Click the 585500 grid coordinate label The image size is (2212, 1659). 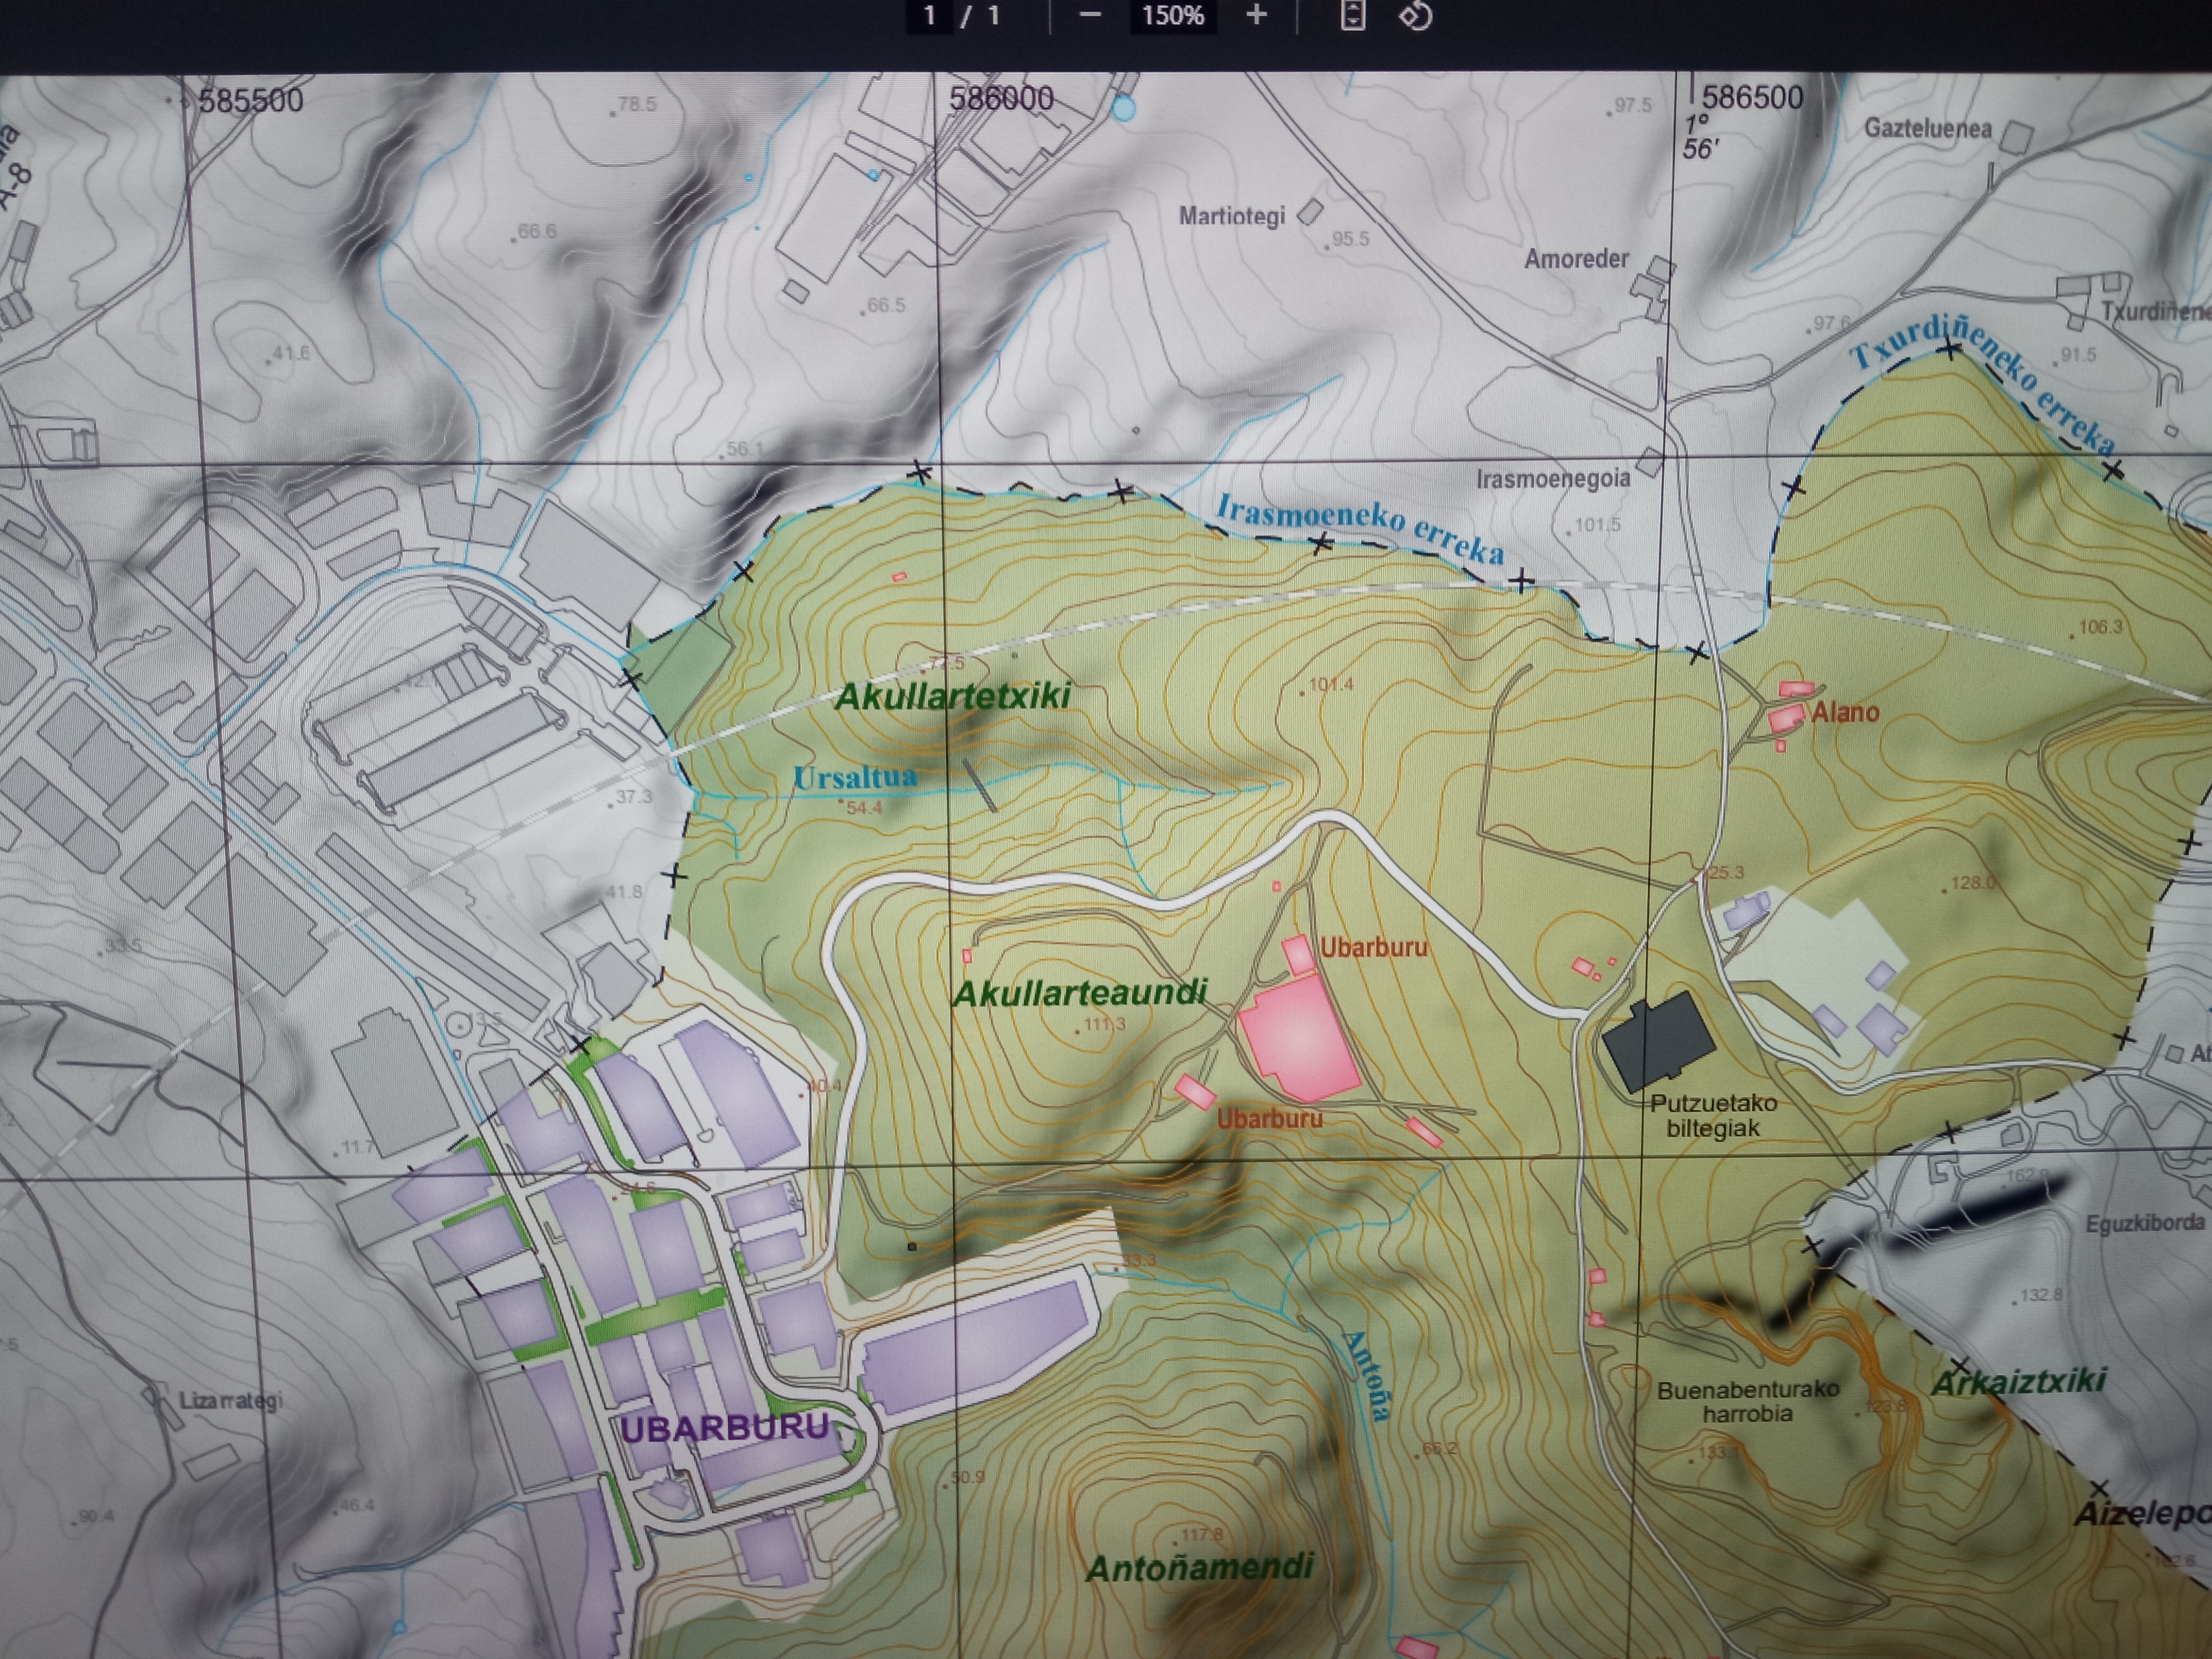(x=250, y=101)
